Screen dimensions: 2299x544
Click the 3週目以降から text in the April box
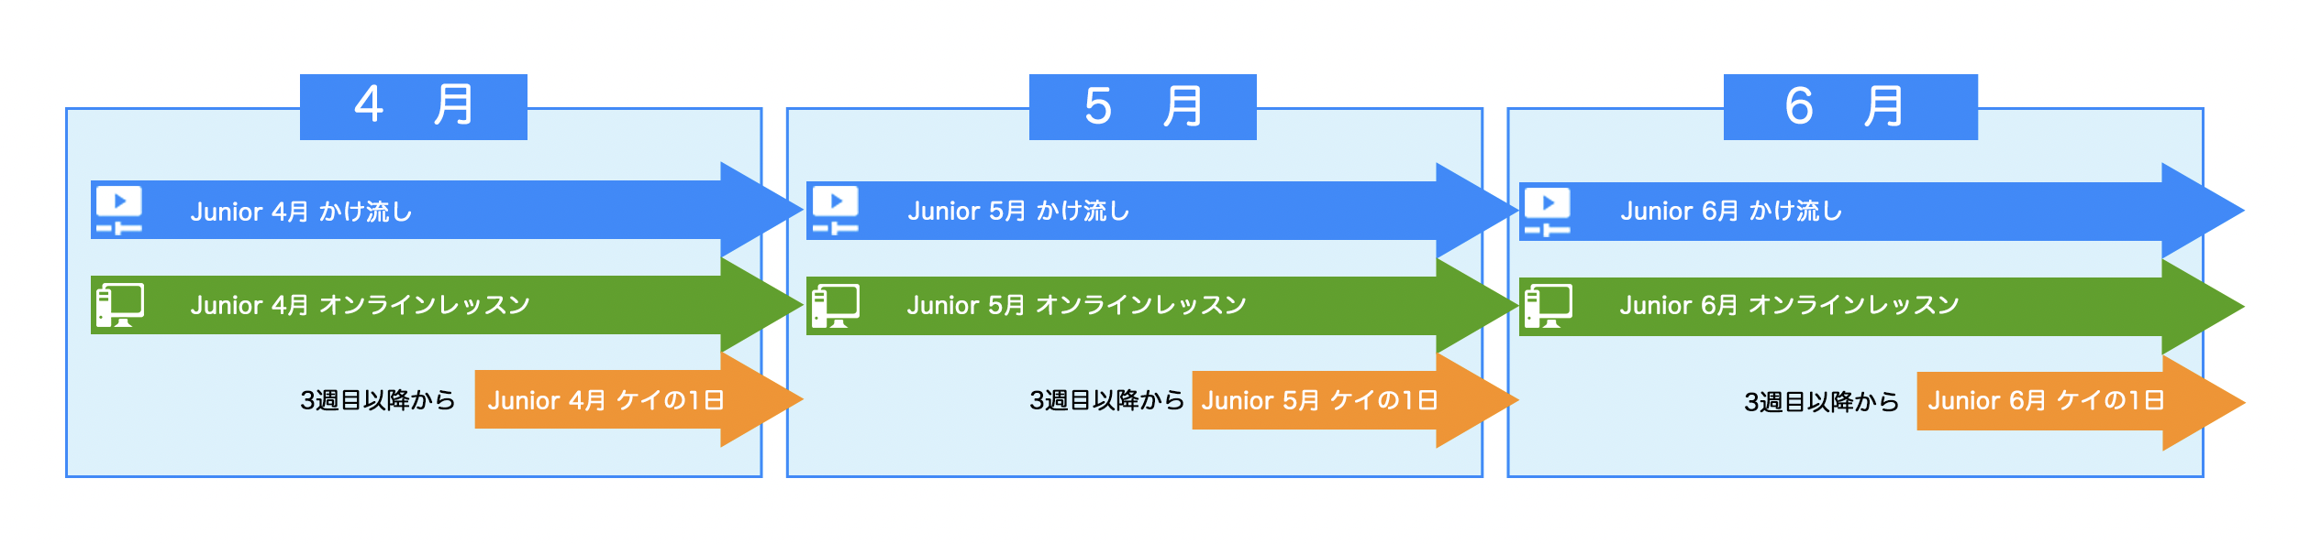[378, 400]
